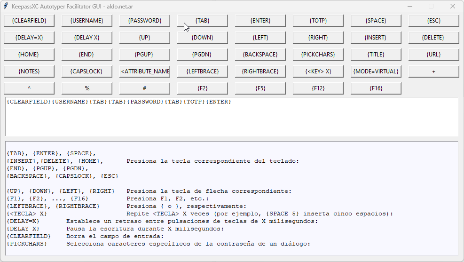Close the Autotyper Facilitator window
This screenshot has width=464, height=262.
tap(452, 6)
